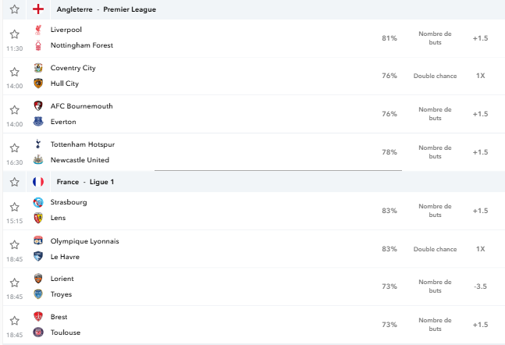The image size is (505, 345).
Task: Click the Toulouse club crest
Action: click(38, 332)
